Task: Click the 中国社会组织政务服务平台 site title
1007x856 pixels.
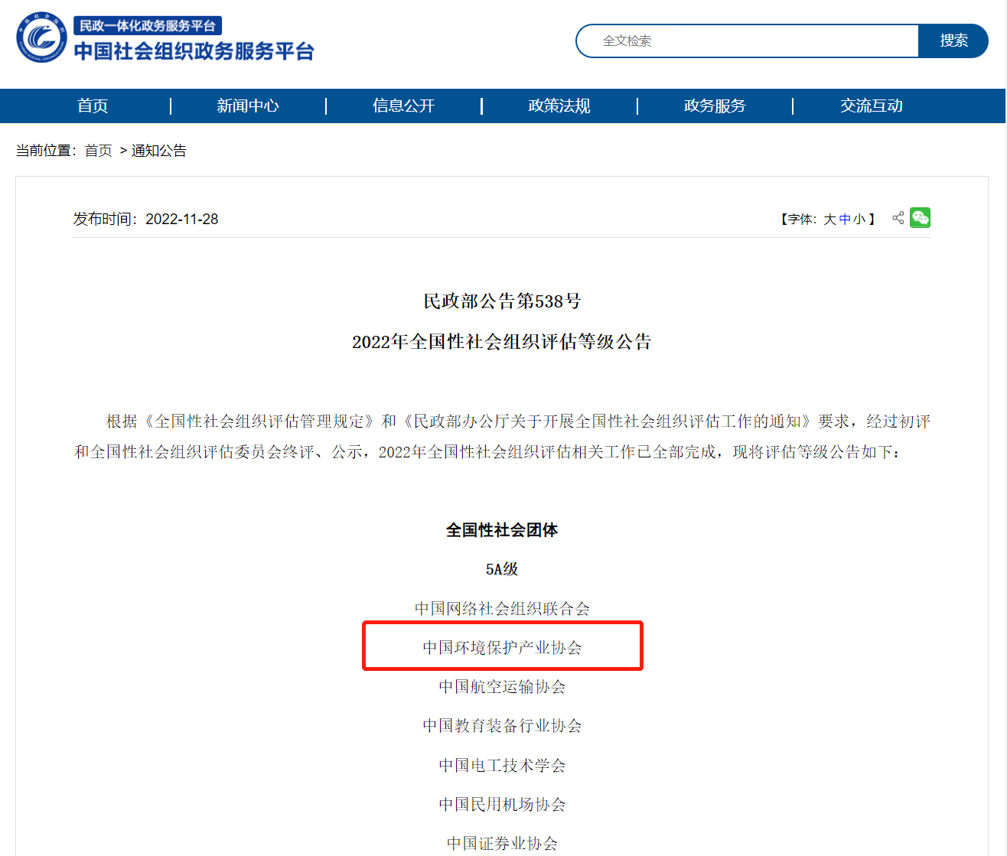Action: tap(194, 51)
